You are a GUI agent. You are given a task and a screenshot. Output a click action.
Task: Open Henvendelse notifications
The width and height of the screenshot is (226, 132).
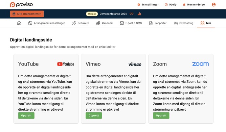[193, 5]
